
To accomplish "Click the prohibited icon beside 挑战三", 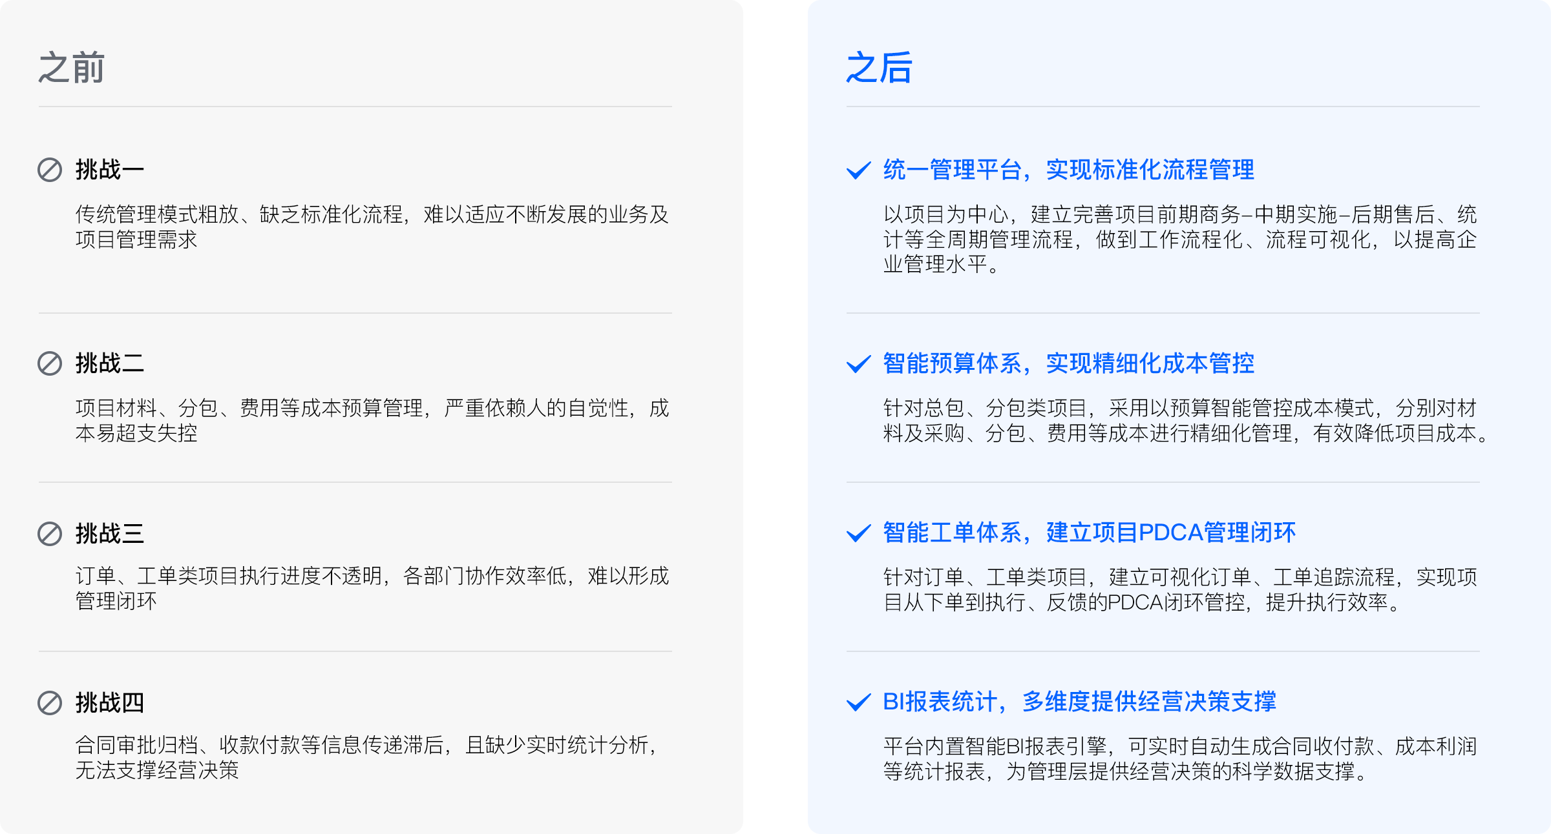I will coord(50,534).
